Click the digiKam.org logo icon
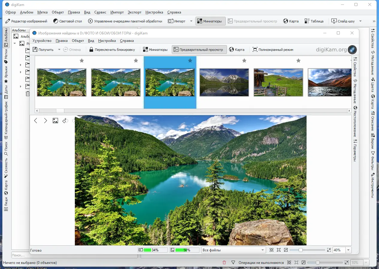 click(x=352, y=50)
